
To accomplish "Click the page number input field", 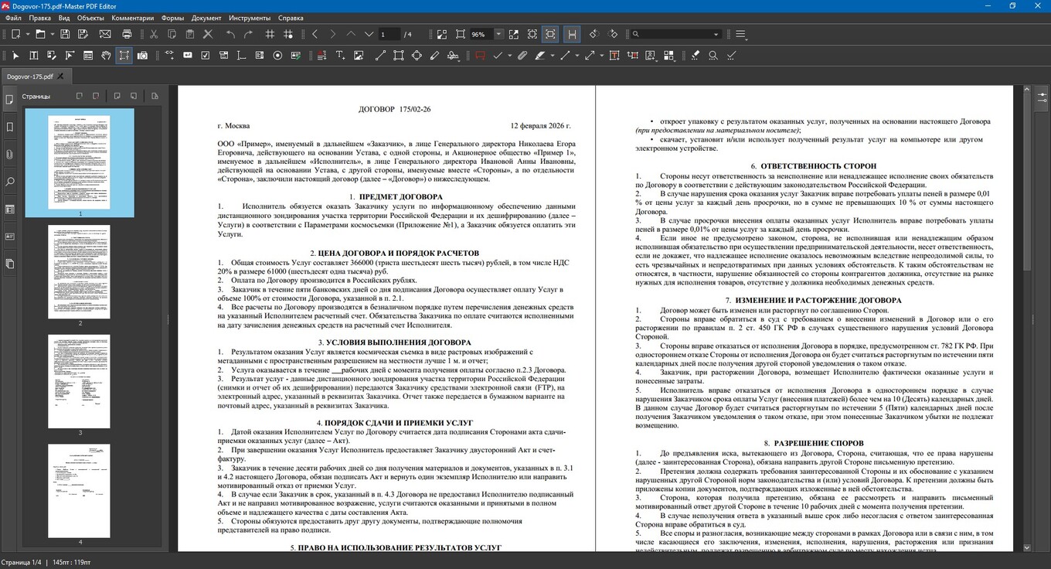I will click(x=389, y=34).
